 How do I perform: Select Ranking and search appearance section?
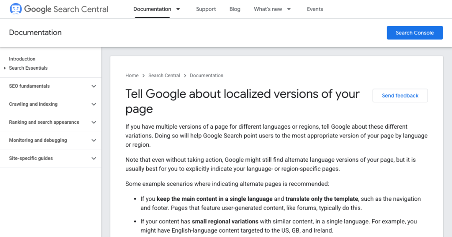coord(44,122)
